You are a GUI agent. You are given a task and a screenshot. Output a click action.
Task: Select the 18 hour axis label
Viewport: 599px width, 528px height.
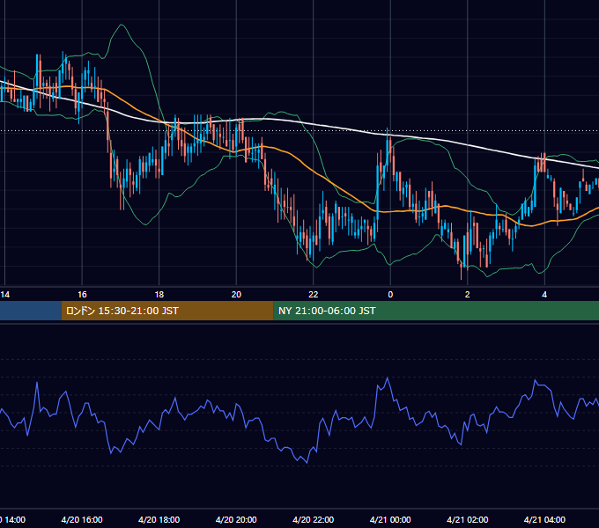point(159,295)
